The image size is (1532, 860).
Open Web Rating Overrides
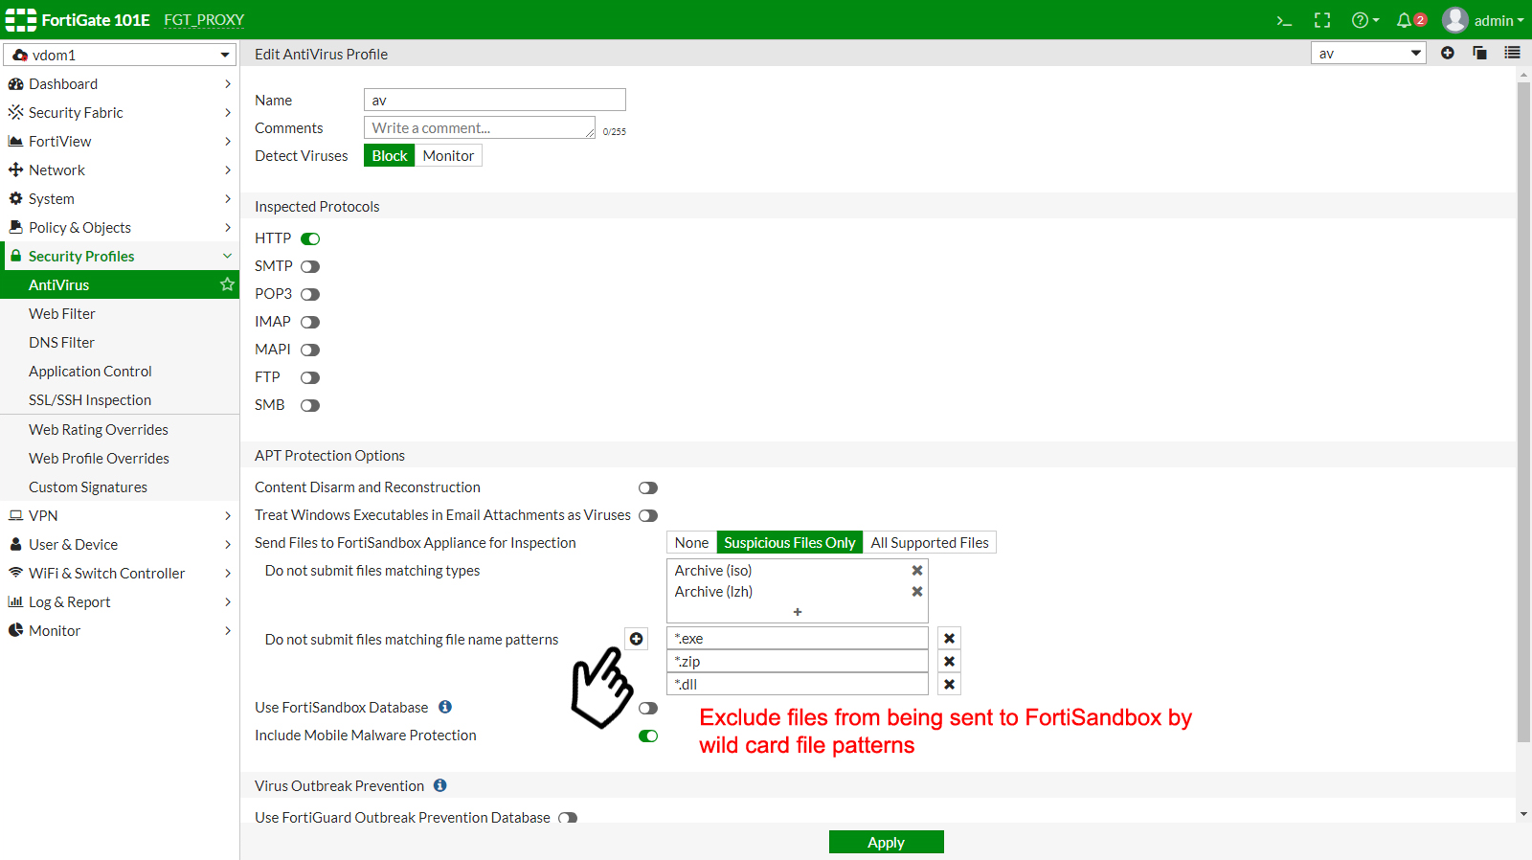(x=120, y=429)
